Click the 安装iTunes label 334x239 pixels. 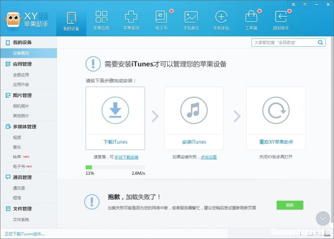pyautogui.click(x=194, y=142)
